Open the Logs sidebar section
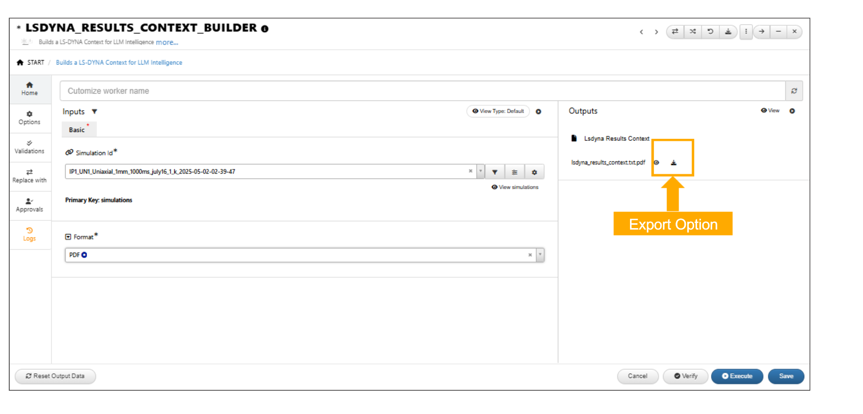This screenshot has width=863, height=414. 30,234
